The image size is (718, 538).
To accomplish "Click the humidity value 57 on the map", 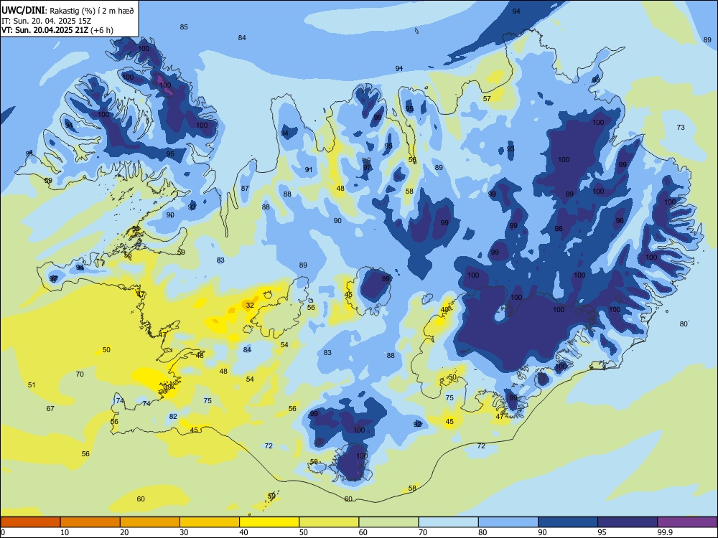I will pos(487,98).
